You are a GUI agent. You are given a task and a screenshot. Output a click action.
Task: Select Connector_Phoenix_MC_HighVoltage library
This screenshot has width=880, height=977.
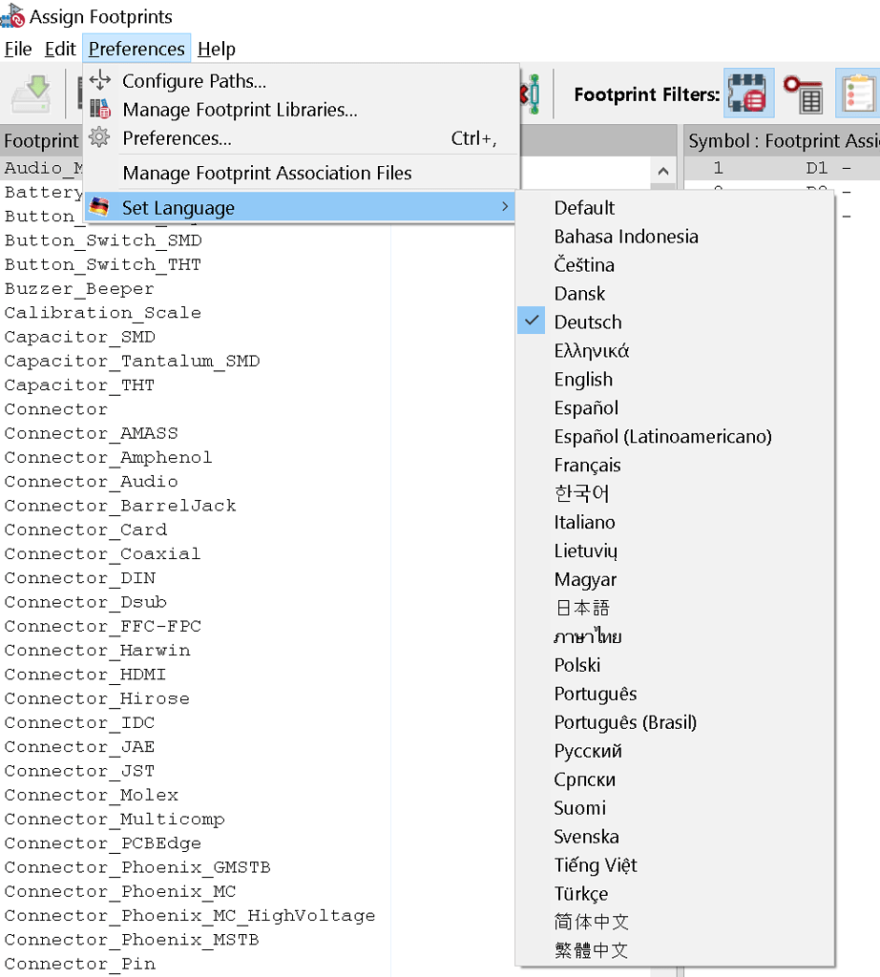190,915
